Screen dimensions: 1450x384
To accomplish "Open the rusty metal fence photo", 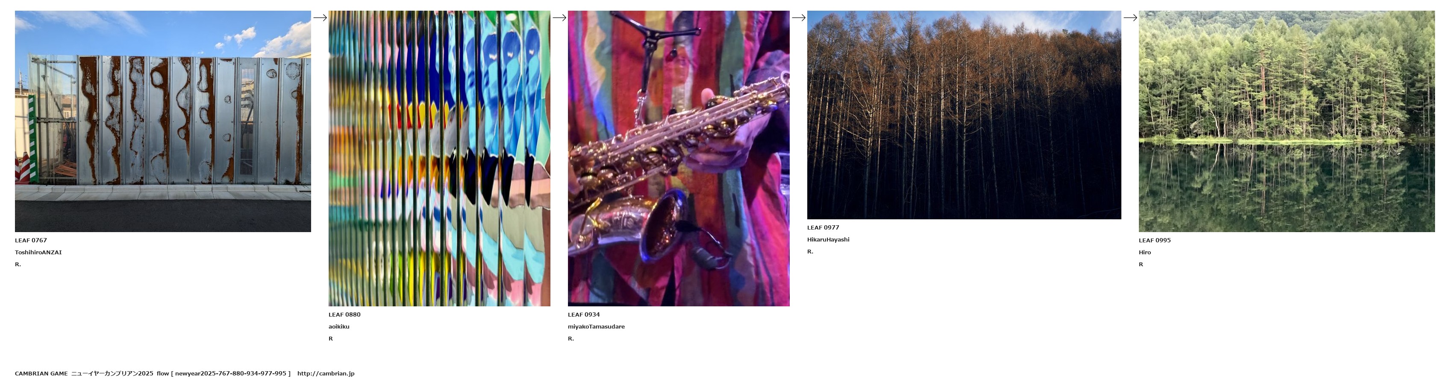I will (x=163, y=122).
